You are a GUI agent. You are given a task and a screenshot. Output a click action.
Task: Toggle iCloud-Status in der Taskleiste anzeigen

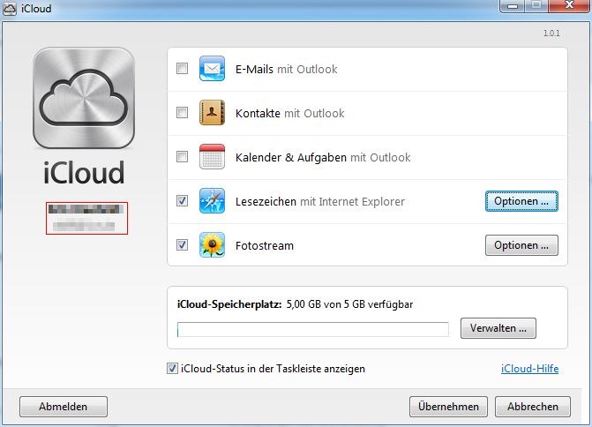click(x=172, y=369)
